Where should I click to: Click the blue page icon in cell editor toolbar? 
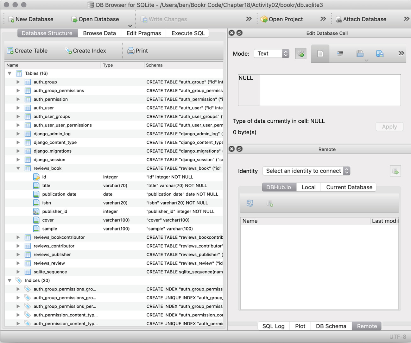pos(380,54)
